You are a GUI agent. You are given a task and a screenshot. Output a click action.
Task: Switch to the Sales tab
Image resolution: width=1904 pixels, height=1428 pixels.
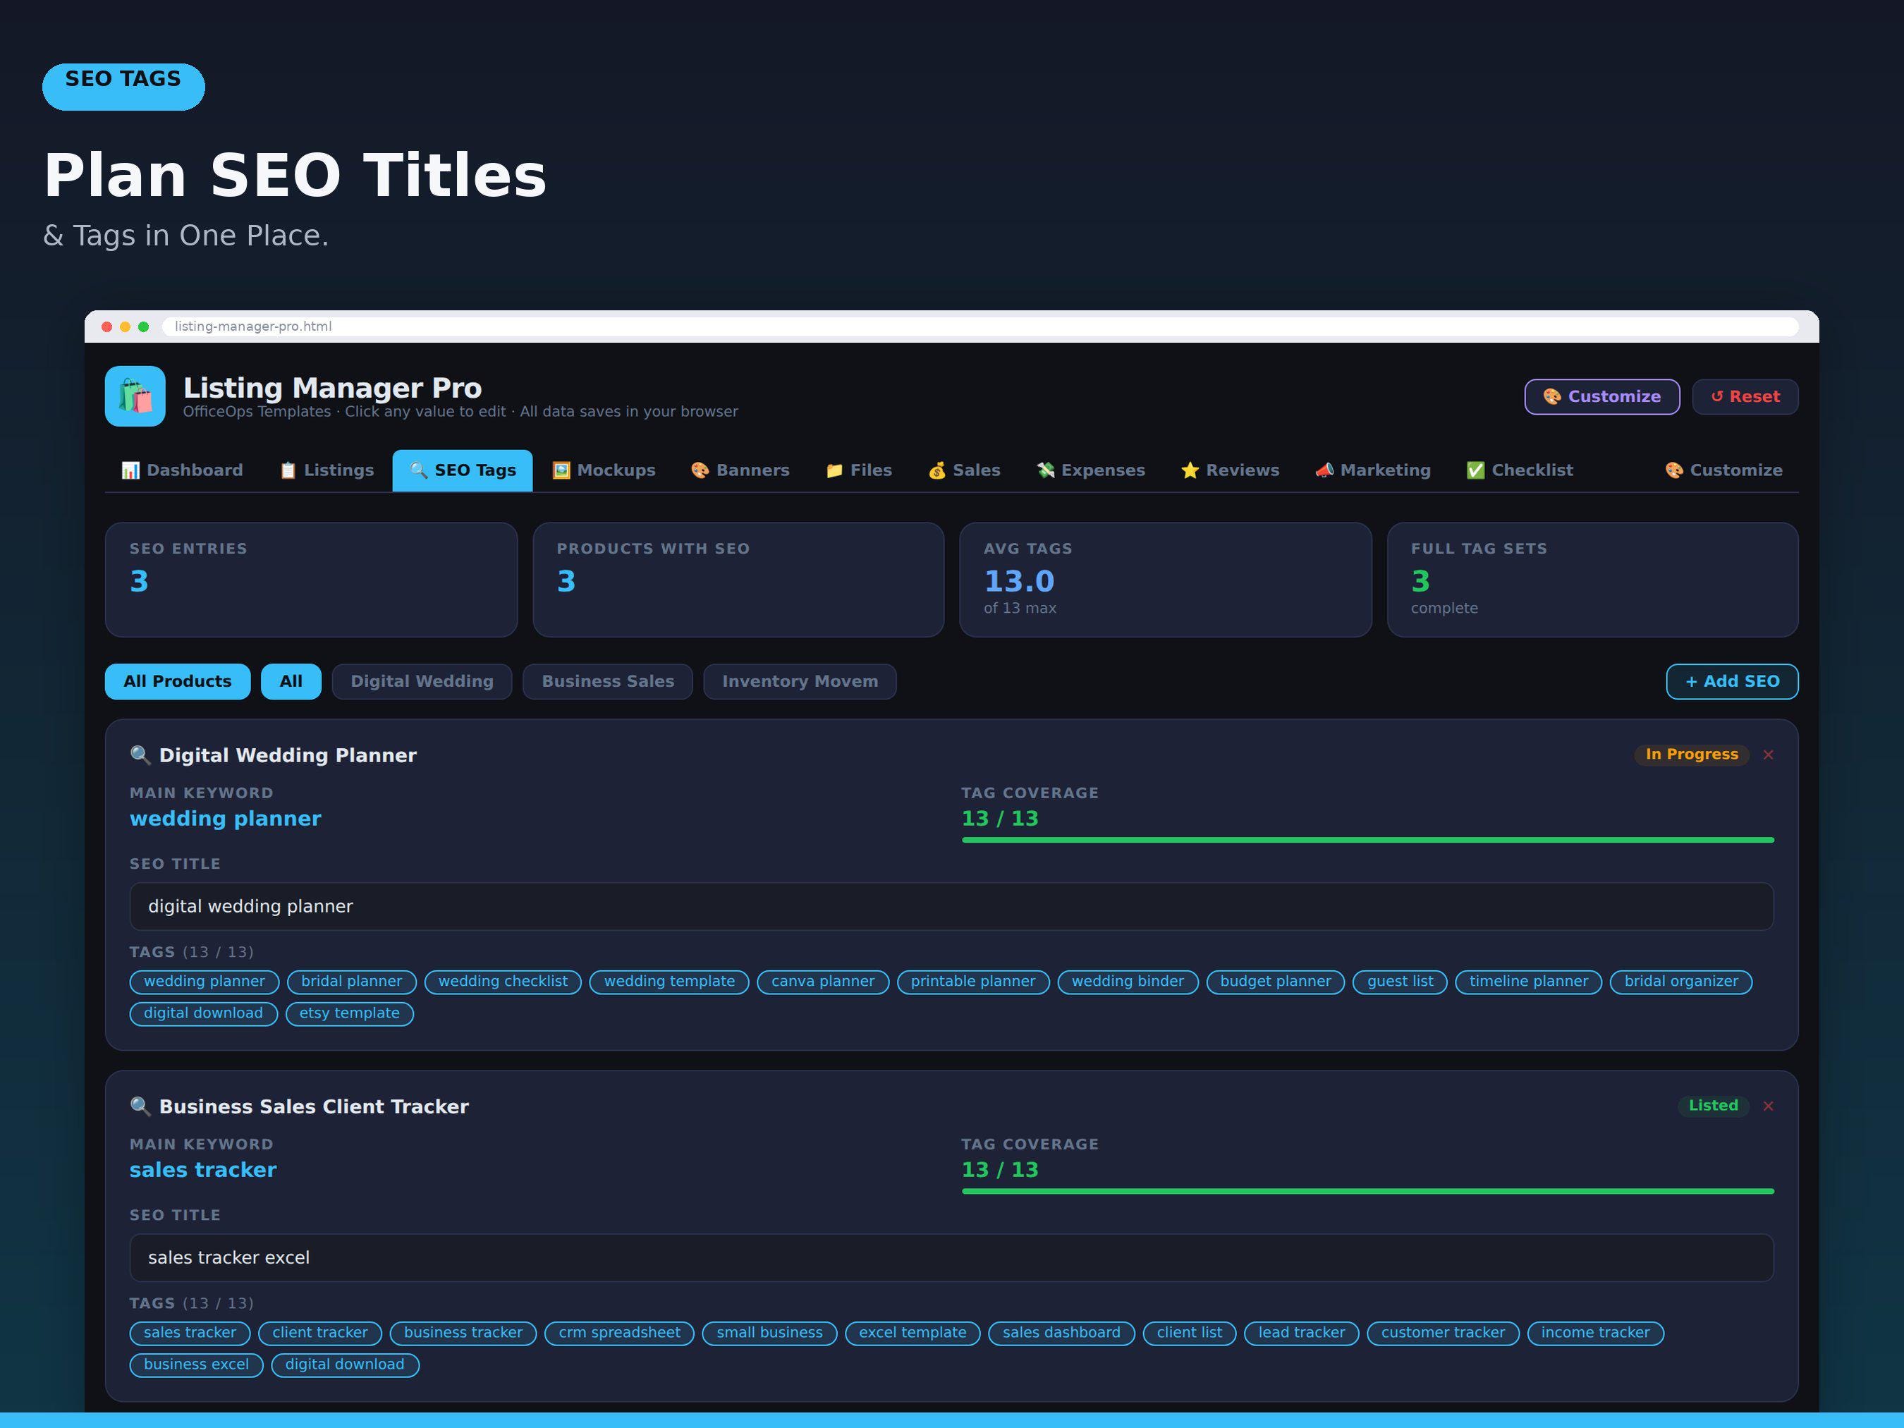click(964, 470)
